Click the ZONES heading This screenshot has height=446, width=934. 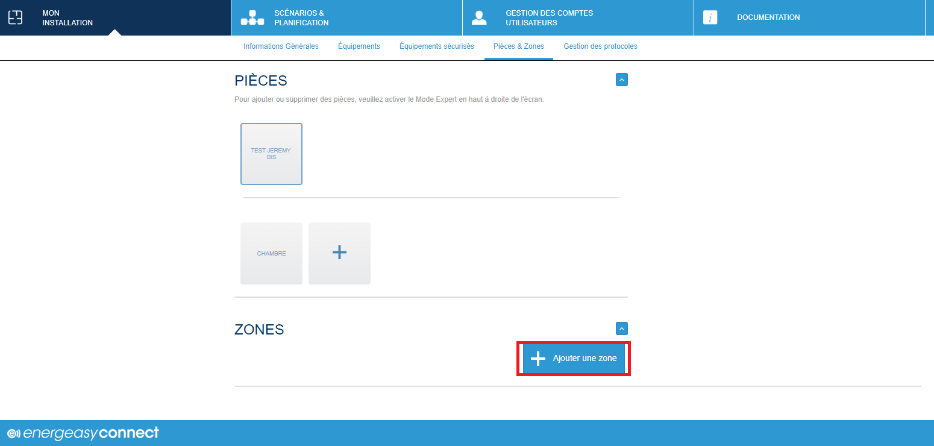[x=259, y=330]
